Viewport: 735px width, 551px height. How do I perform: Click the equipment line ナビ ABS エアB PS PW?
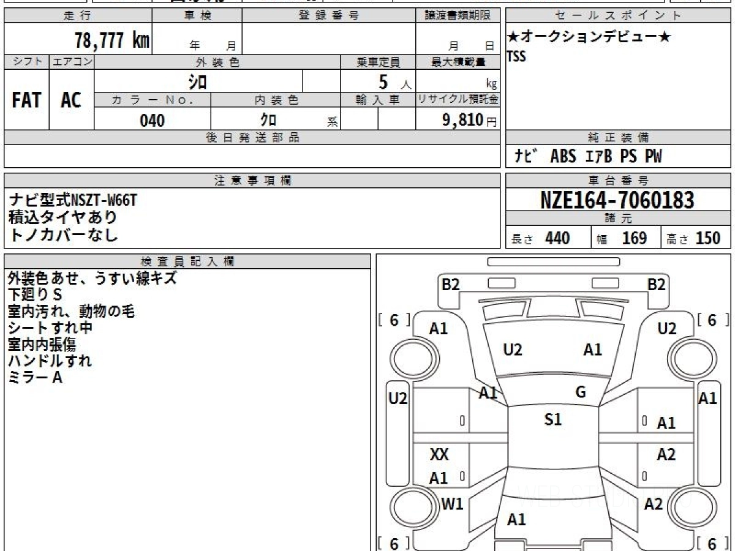588,156
